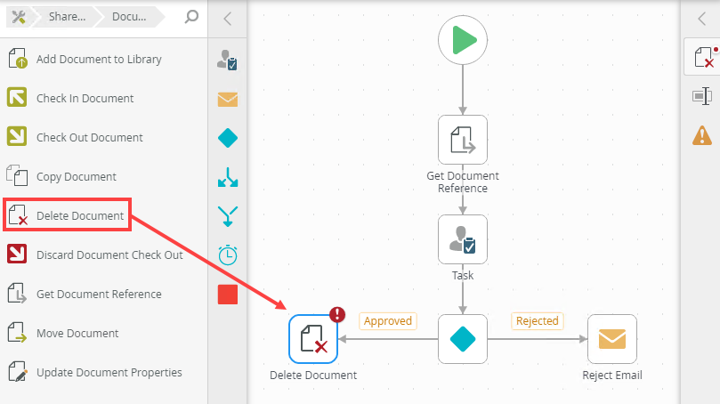
Task: Pick the Email envelope favorite icon
Action: (x=227, y=99)
